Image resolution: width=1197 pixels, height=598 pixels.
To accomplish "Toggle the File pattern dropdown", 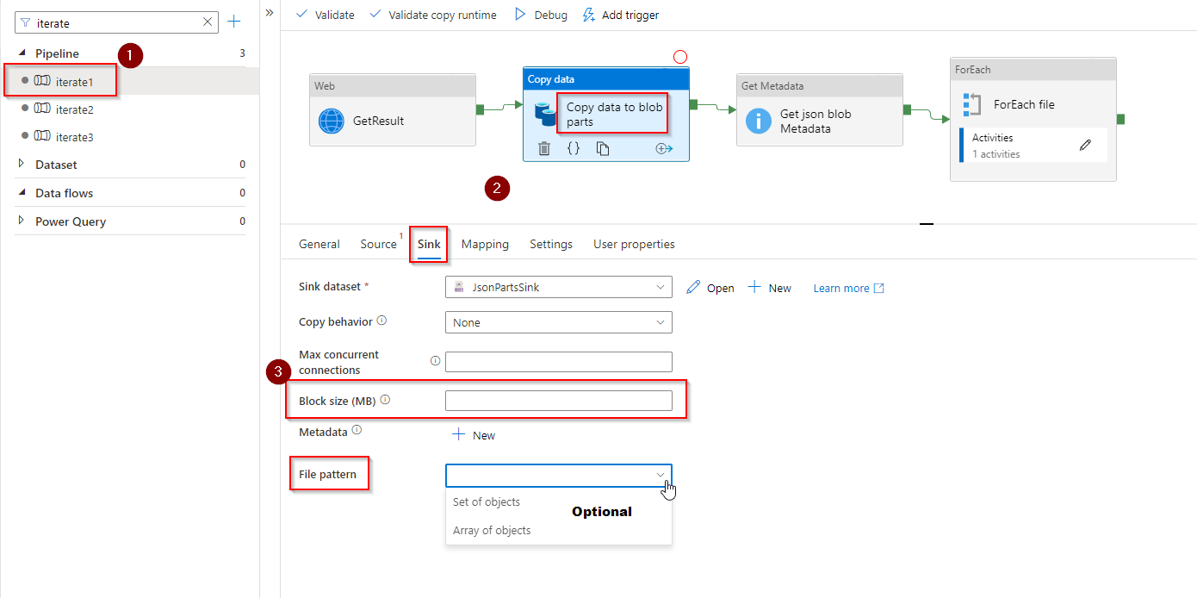I will [559, 475].
